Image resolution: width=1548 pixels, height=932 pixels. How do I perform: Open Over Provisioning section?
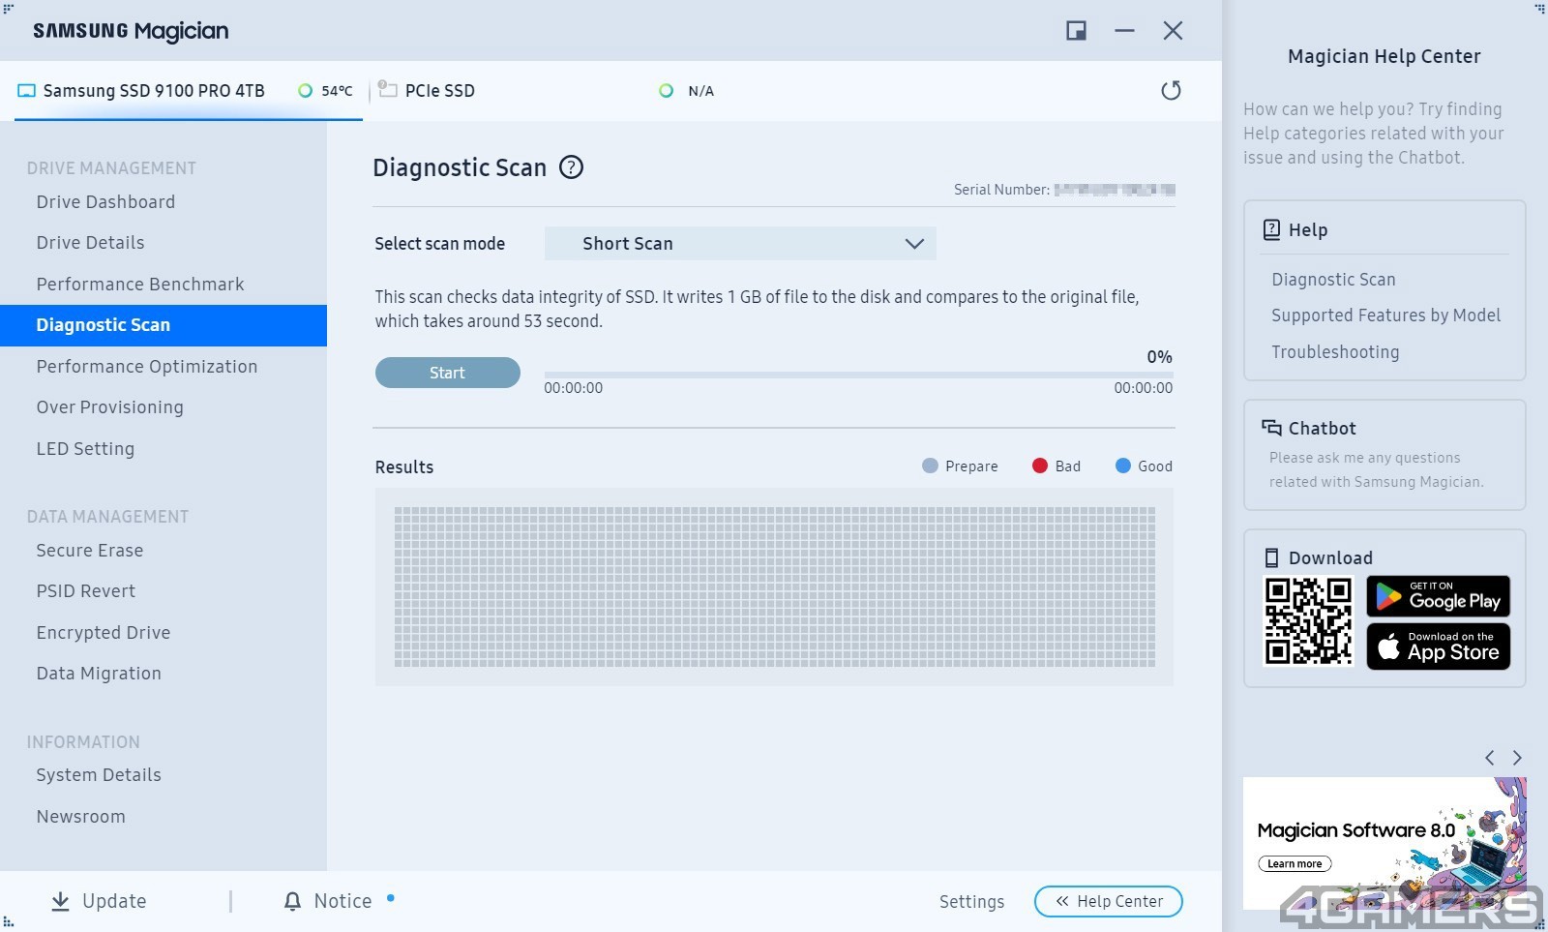tap(109, 406)
